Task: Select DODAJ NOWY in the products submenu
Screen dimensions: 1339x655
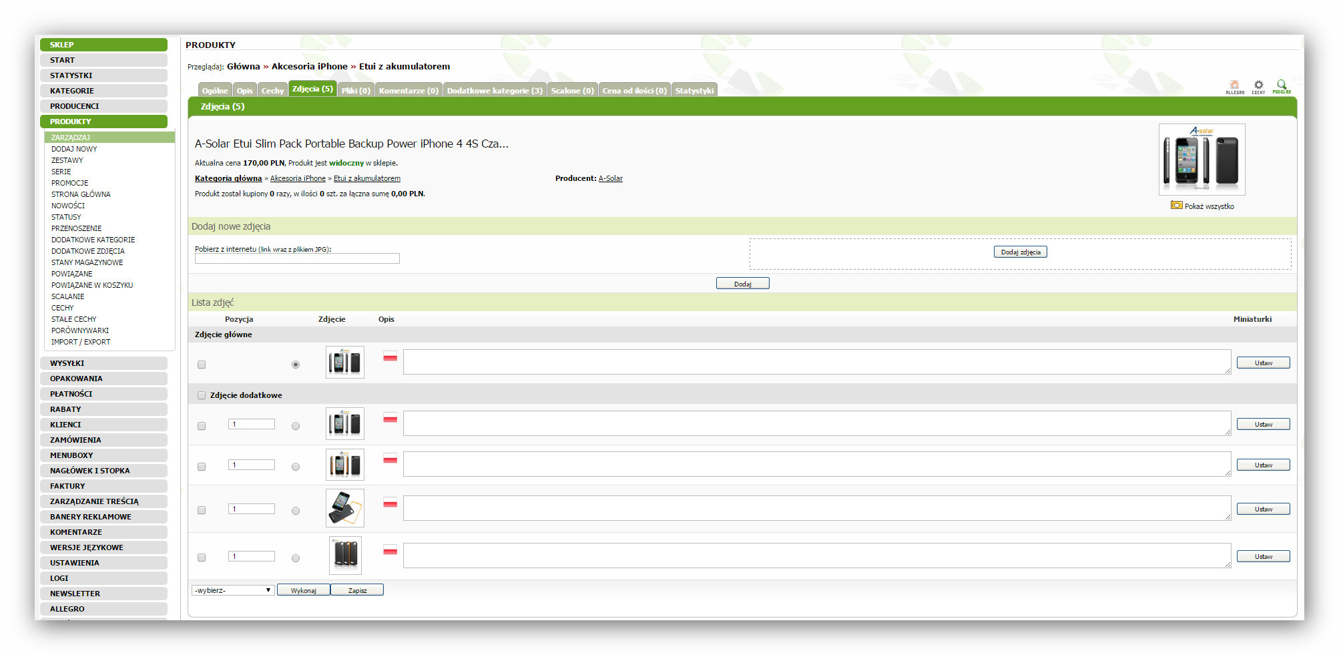Action: point(74,149)
